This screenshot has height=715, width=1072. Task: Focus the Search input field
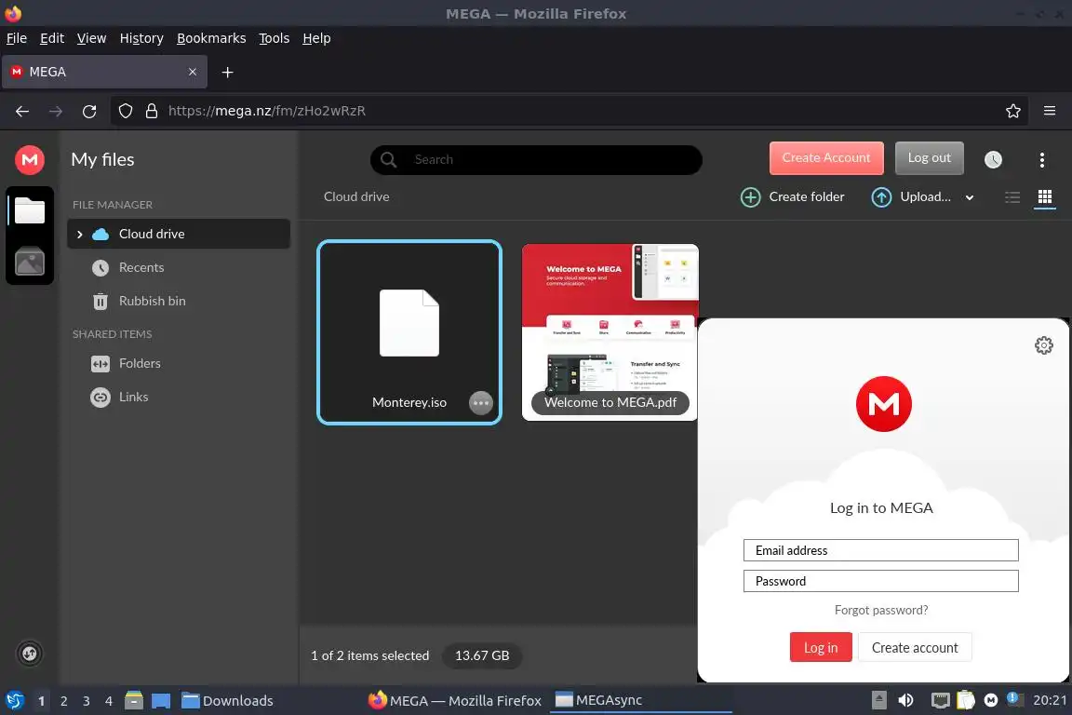(x=536, y=159)
